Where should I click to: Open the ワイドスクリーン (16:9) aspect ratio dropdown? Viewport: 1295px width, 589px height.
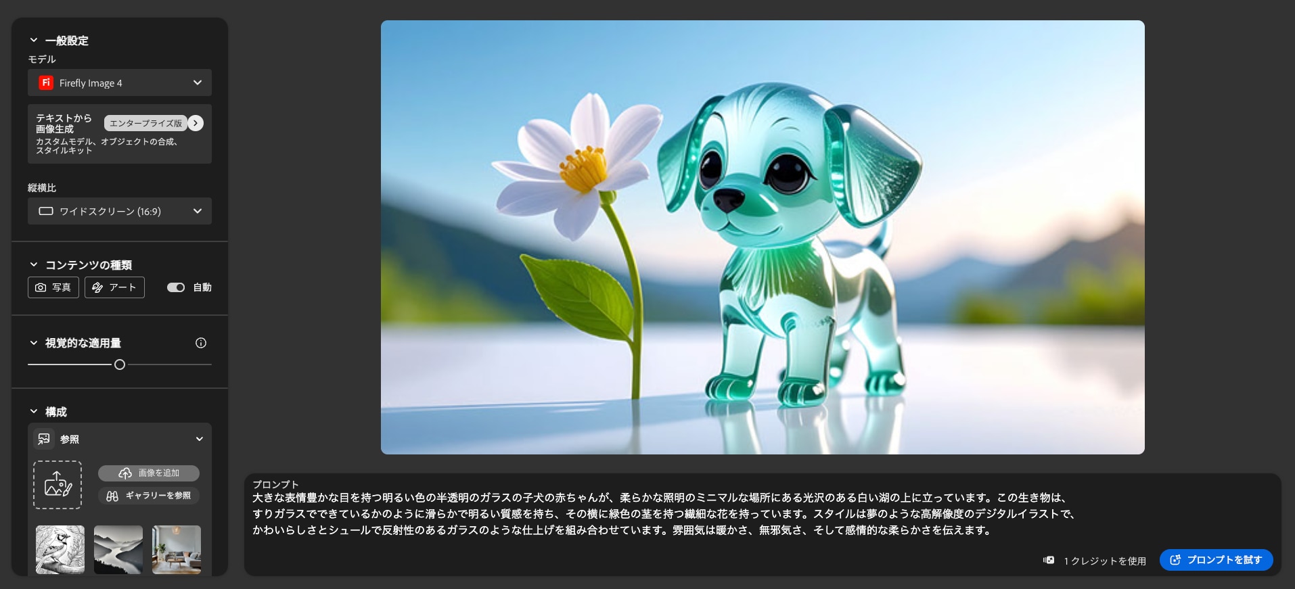click(x=120, y=211)
